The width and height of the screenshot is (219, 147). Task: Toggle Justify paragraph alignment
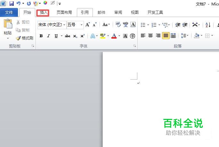(166, 36)
